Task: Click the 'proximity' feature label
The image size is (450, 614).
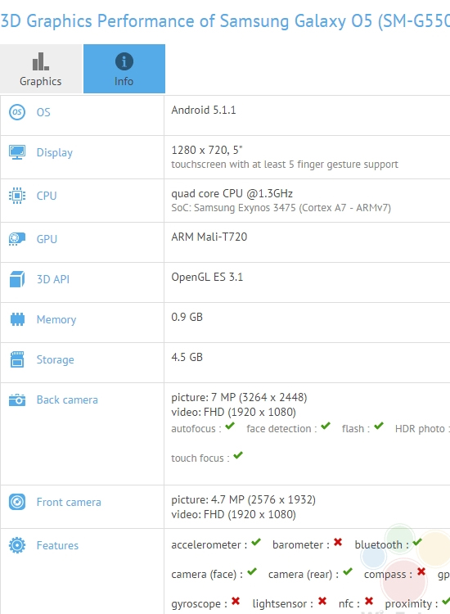Action: 408,604
